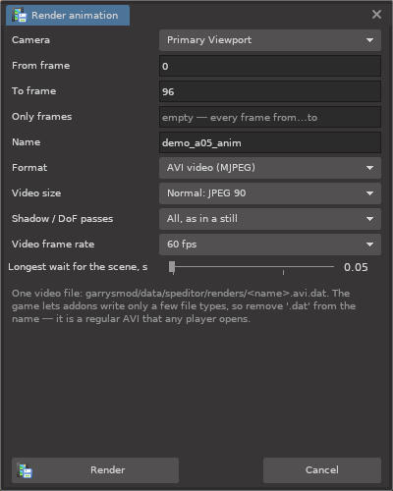The image size is (393, 491).
Task: Click the Name label
Action: pyautogui.click(x=27, y=142)
